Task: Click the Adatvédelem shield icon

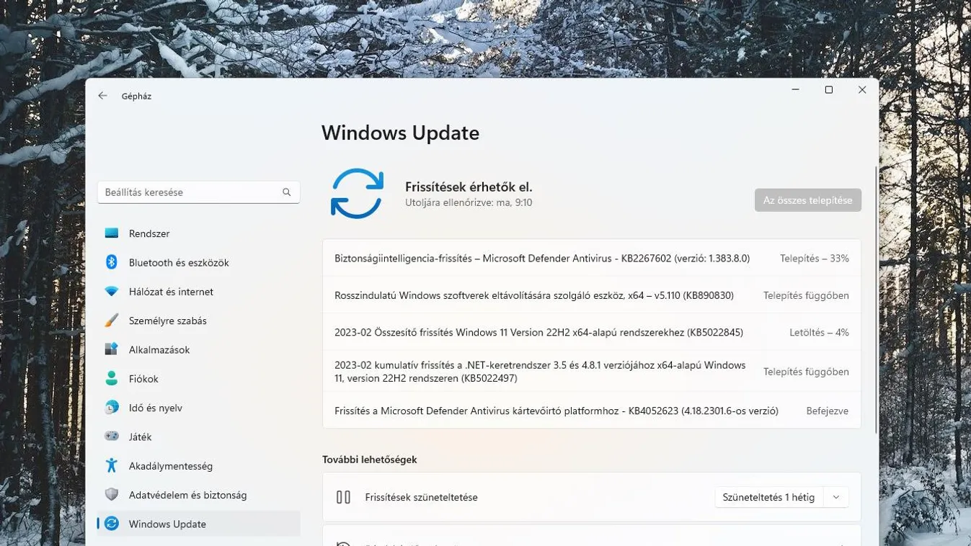Action: (x=111, y=495)
